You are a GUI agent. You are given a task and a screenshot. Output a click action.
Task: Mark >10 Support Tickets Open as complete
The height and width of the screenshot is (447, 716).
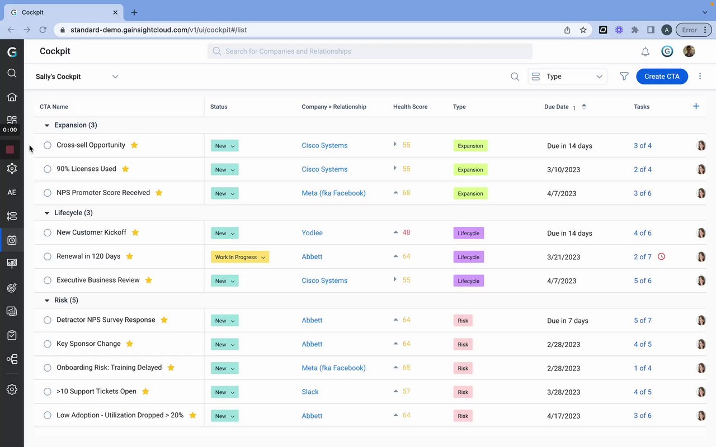coord(48,392)
